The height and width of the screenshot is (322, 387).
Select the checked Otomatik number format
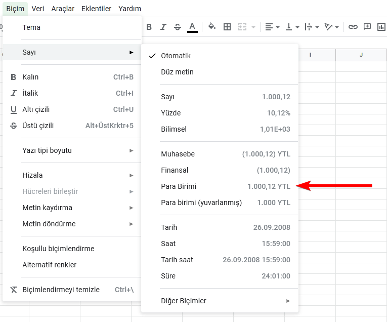pyautogui.click(x=176, y=56)
